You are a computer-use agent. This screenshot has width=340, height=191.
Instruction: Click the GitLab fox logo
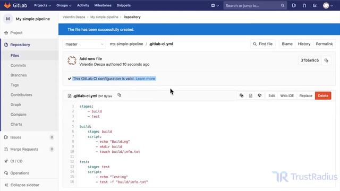click(7, 5)
